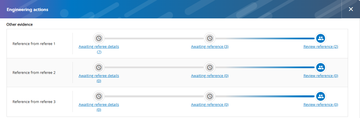Click the Reference from referee 2 row label

point(34,73)
